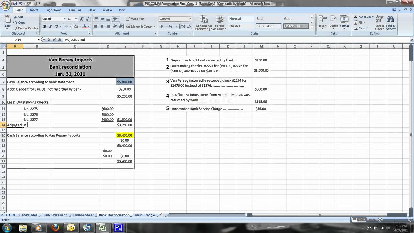This screenshot has width=414, height=233.
Task: Open the Font name dropdown showing Calibri
Action: tap(65, 19)
